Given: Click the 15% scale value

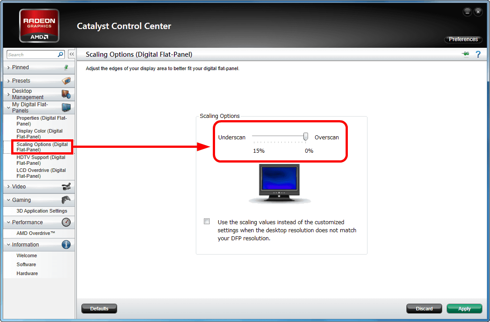Looking at the screenshot, I should (259, 151).
